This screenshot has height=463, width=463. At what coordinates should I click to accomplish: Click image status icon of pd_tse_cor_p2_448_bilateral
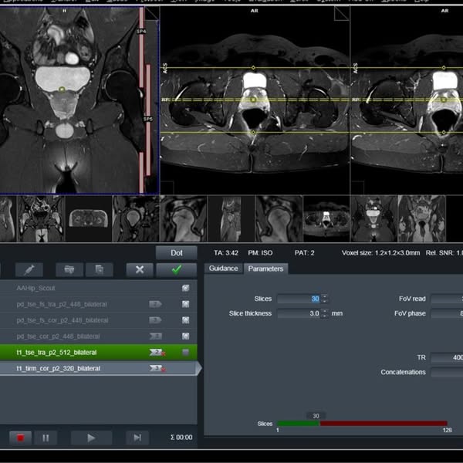point(185,336)
